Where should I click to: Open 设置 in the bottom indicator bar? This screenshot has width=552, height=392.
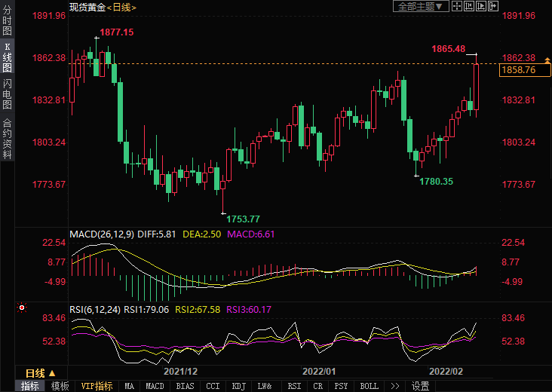tap(421, 386)
